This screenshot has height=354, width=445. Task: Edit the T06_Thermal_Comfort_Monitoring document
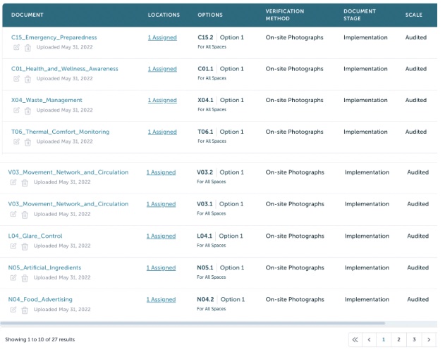(x=16, y=141)
